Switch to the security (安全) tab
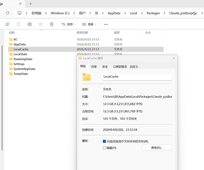The width and height of the screenshot is (204, 170). [x=105, y=67]
